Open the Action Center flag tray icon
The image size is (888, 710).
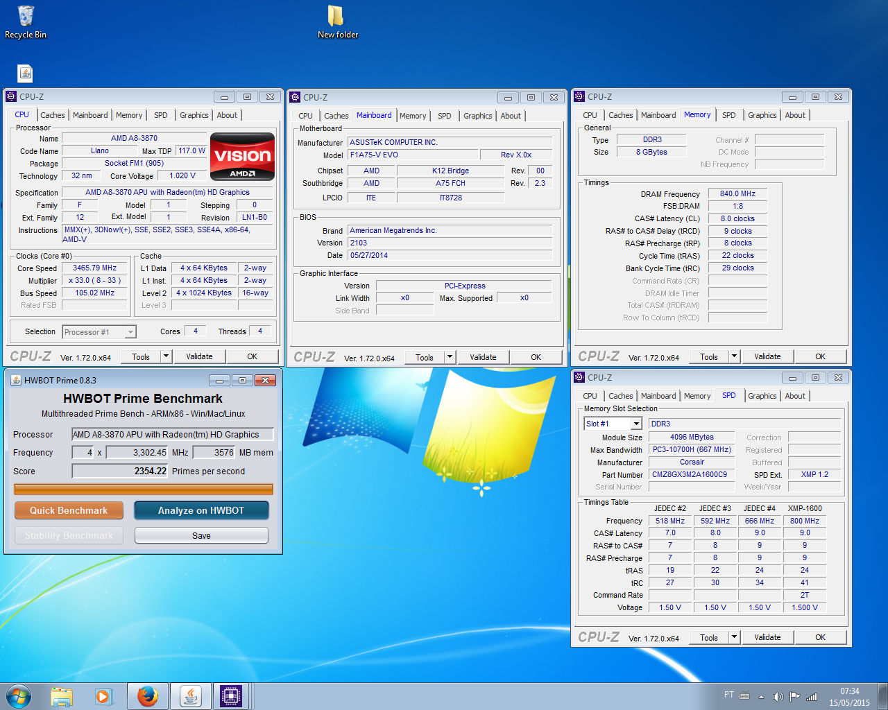[795, 697]
